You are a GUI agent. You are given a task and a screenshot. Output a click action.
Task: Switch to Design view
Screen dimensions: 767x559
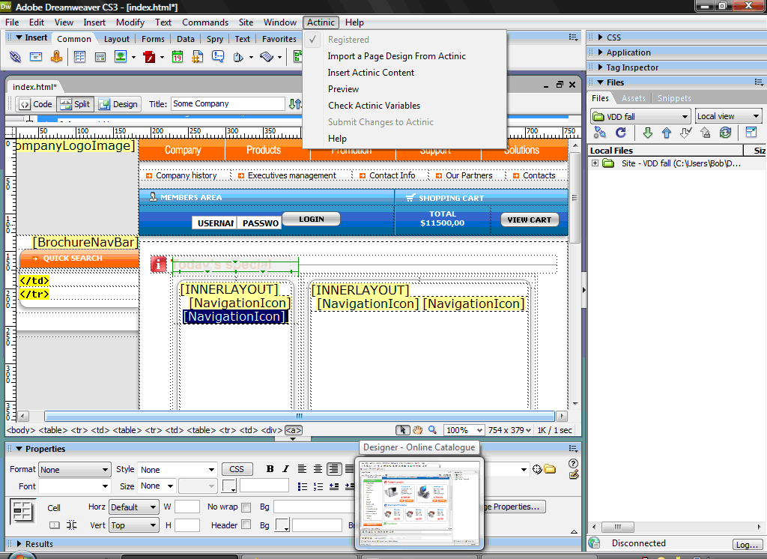click(118, 104)
